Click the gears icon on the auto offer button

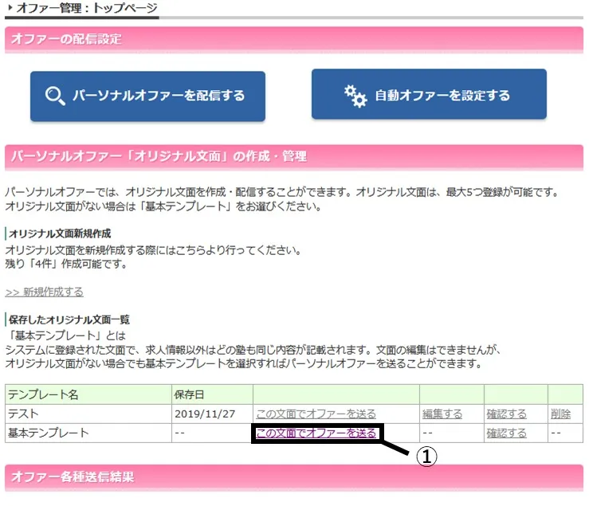pos(355,96)
